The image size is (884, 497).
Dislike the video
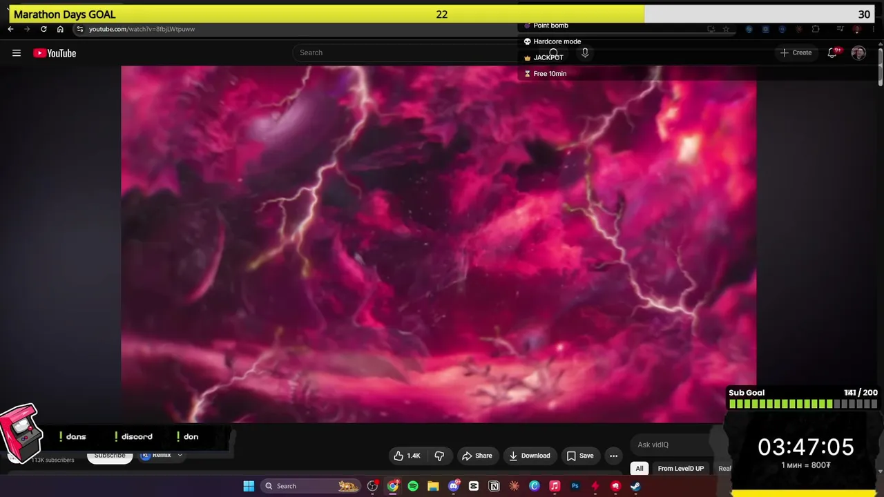[439, 456]
